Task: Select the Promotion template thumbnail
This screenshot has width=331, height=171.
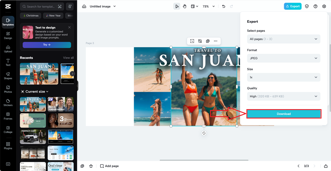Action: pos(33,120)
